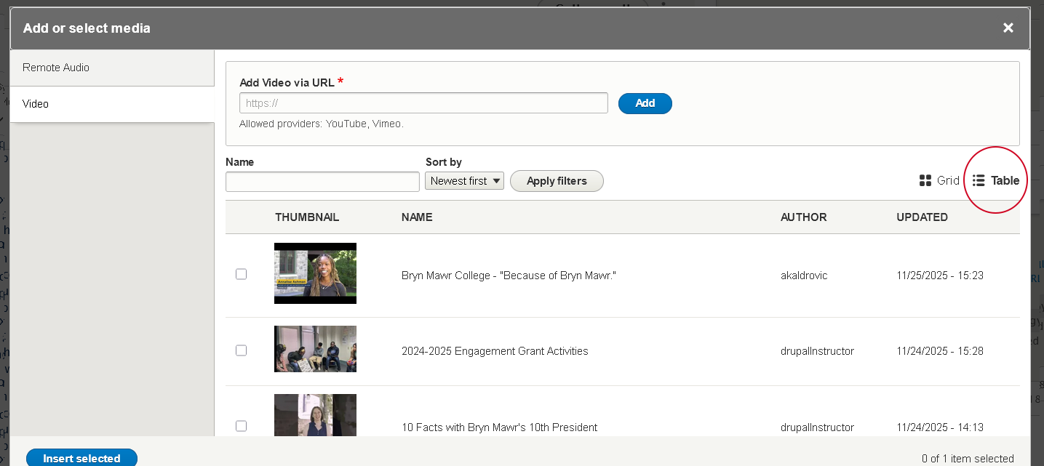
Task: Switch to Table view icon
Action: [979, 180]
